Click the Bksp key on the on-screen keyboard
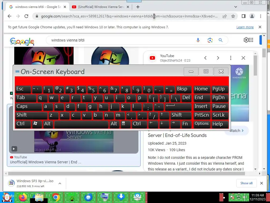 pos(184,89)
